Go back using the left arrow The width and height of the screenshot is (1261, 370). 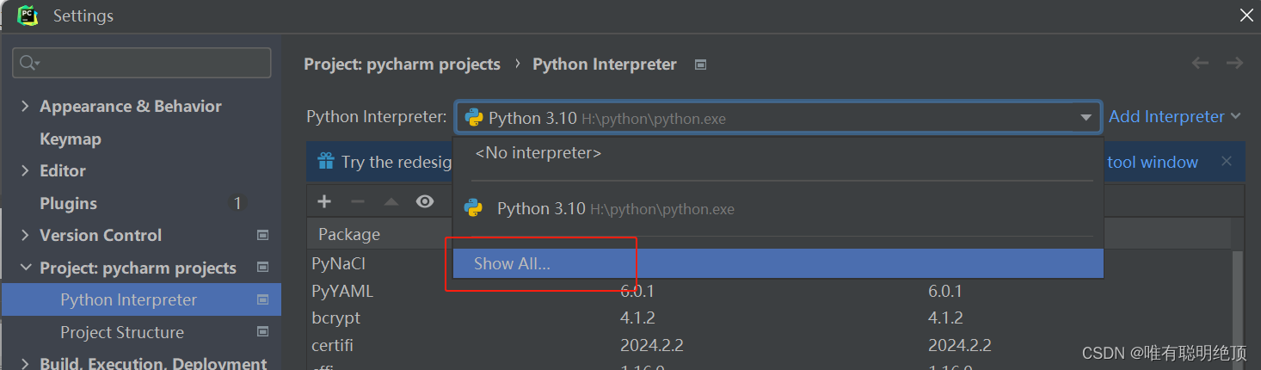(x=1200, y=63)
